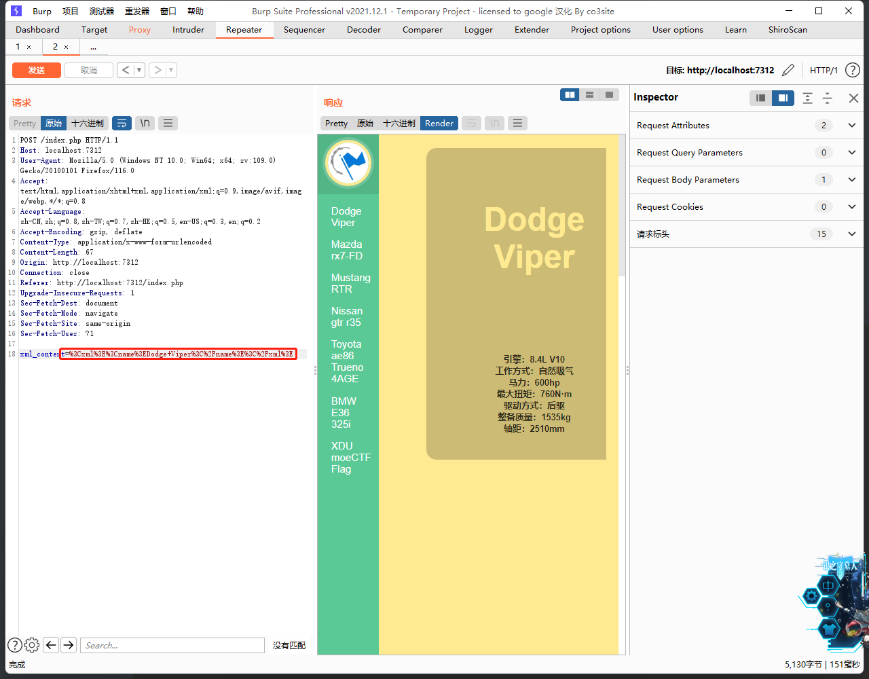Focus the request Search field
This screenshot has width=869, height=679.
tap(172, 645)
